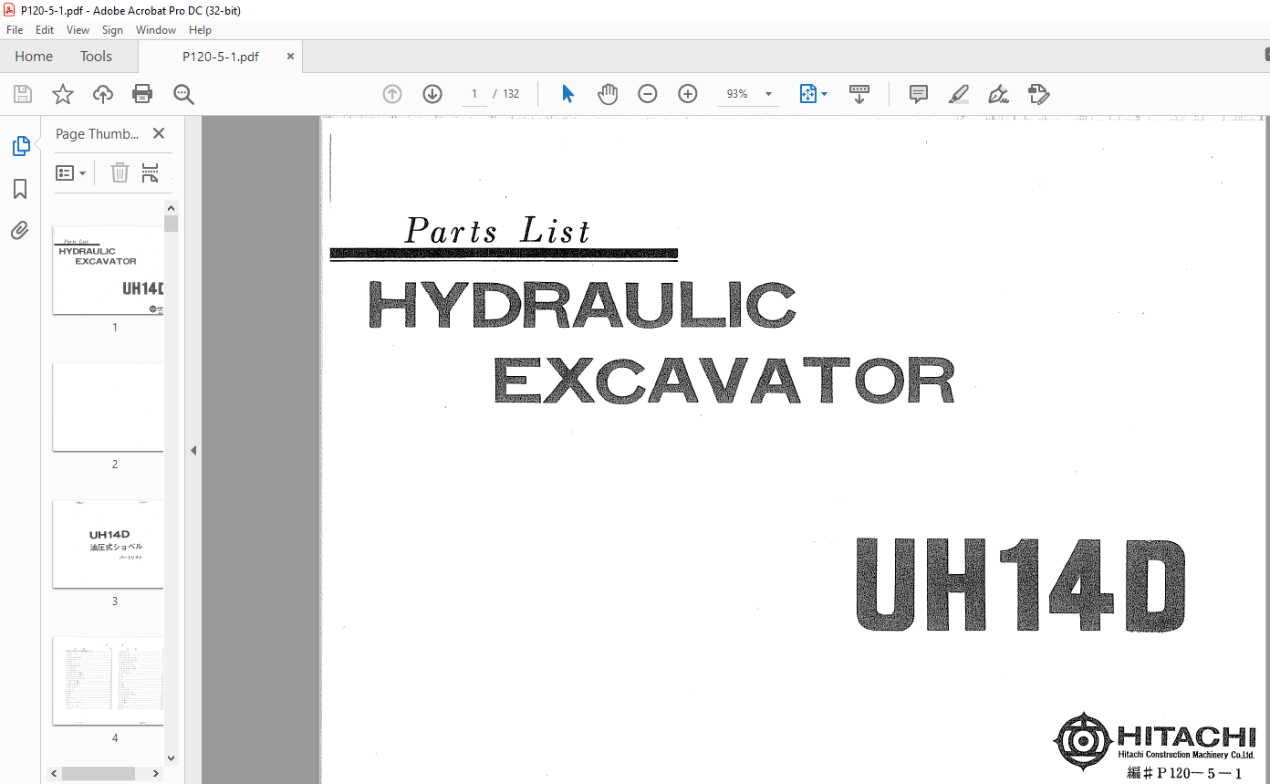Zoom in with the plus button

[688, 94]
